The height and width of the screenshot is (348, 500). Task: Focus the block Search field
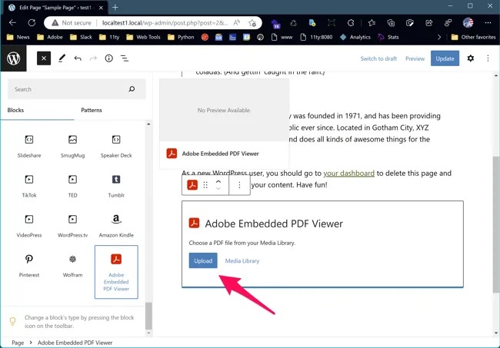[69, 89]
